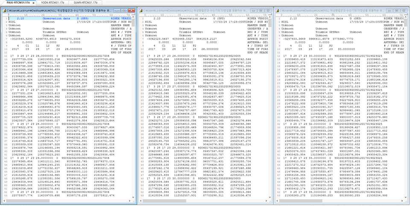Open the left window's title bar document icon
The image size is (410, 206).
[3, 9]
